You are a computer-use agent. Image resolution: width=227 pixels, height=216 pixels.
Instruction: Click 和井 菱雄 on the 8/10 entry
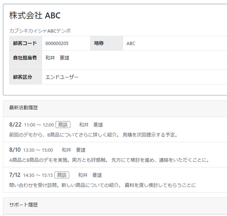[x=74, y=150]
